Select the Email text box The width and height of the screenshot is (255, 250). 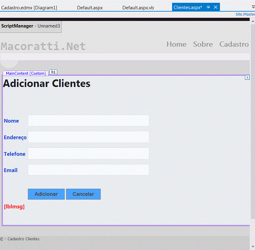pyautogui.click(x=88, y=170)
